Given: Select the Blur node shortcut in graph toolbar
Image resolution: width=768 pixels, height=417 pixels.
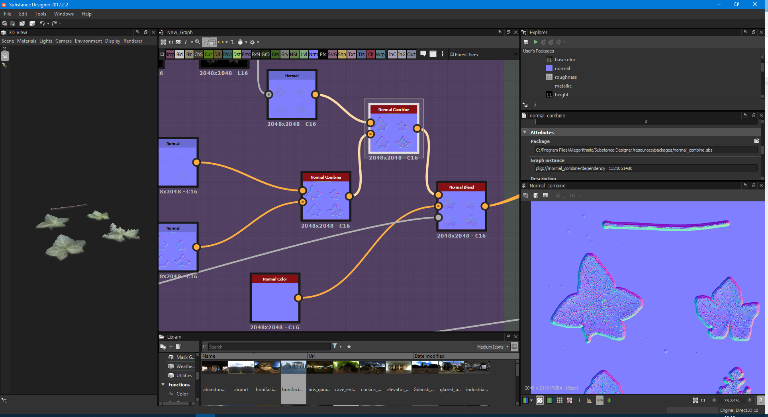Looking at the screenshot, I should (x=189, y=54).
